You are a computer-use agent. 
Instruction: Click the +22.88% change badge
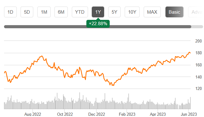pyautogui.click(x=98, y=24)
